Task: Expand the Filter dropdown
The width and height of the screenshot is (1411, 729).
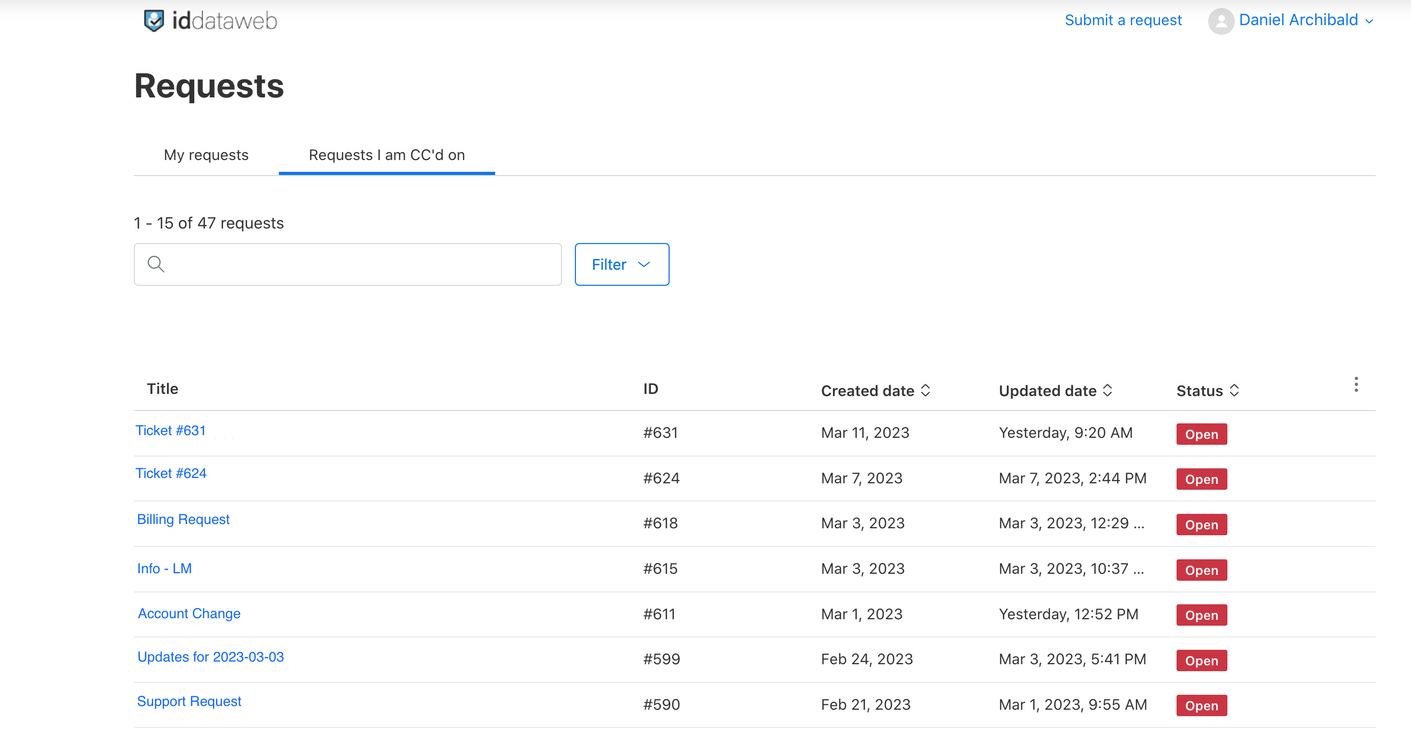Action: point(621,264)
